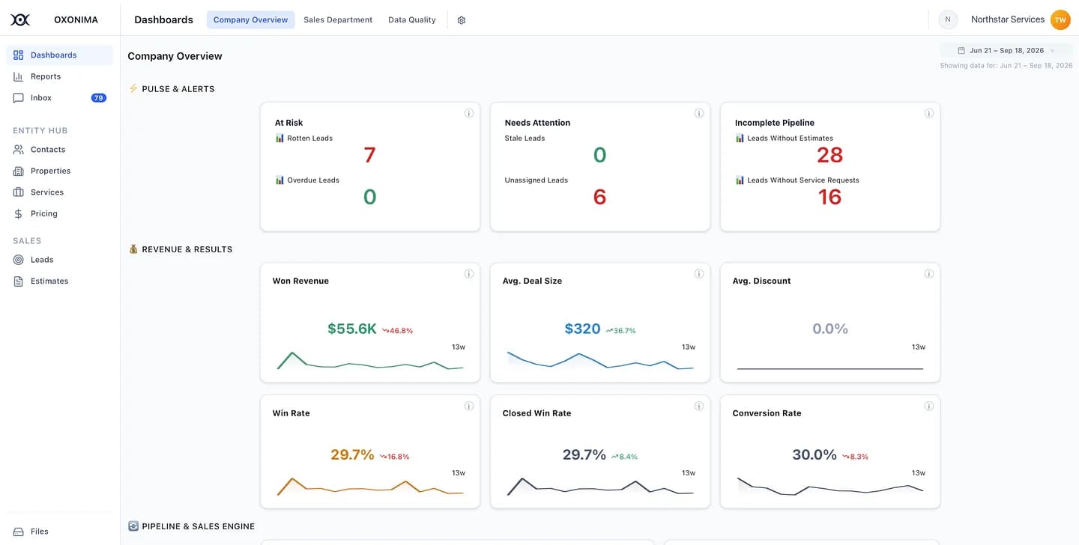Click the Unassigned Leads value 6
This screenshot has height=545, width=1079.
[x=599, y=197]
